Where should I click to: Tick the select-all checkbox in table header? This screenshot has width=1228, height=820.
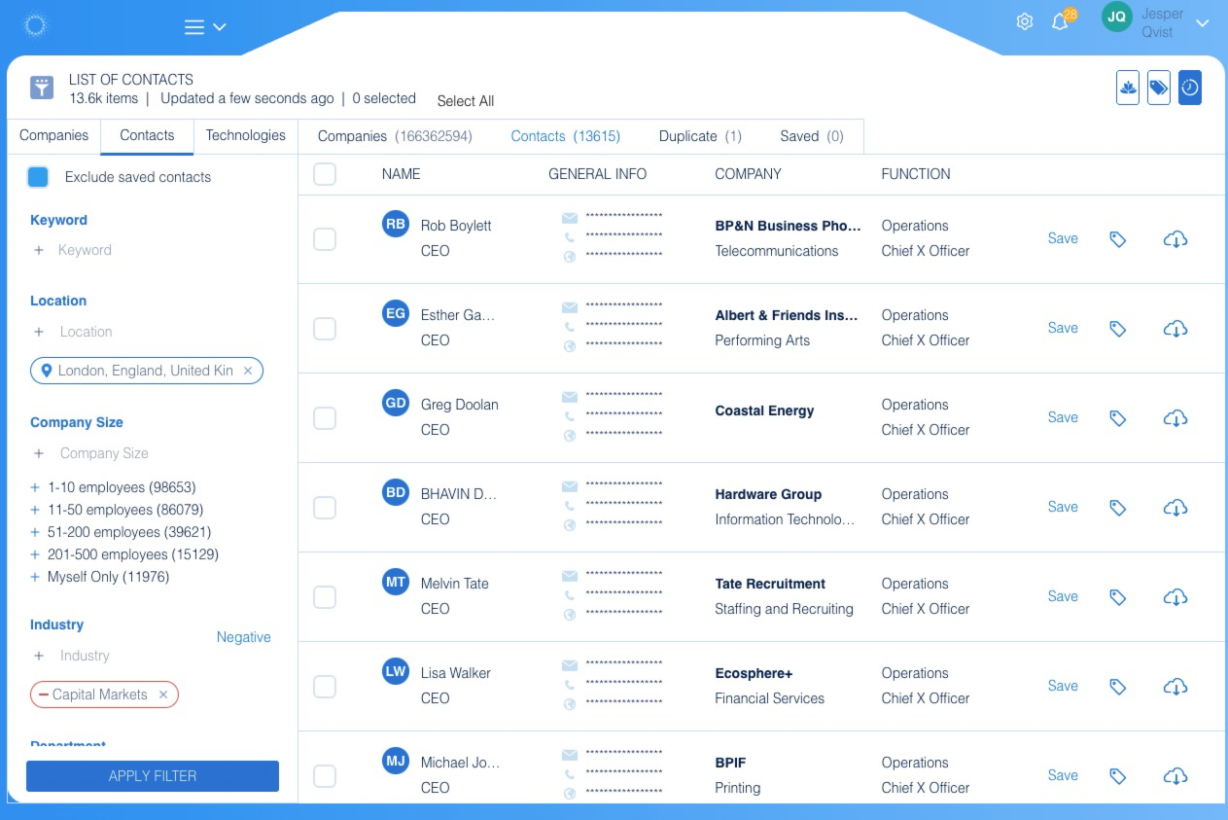coord(325,174)
